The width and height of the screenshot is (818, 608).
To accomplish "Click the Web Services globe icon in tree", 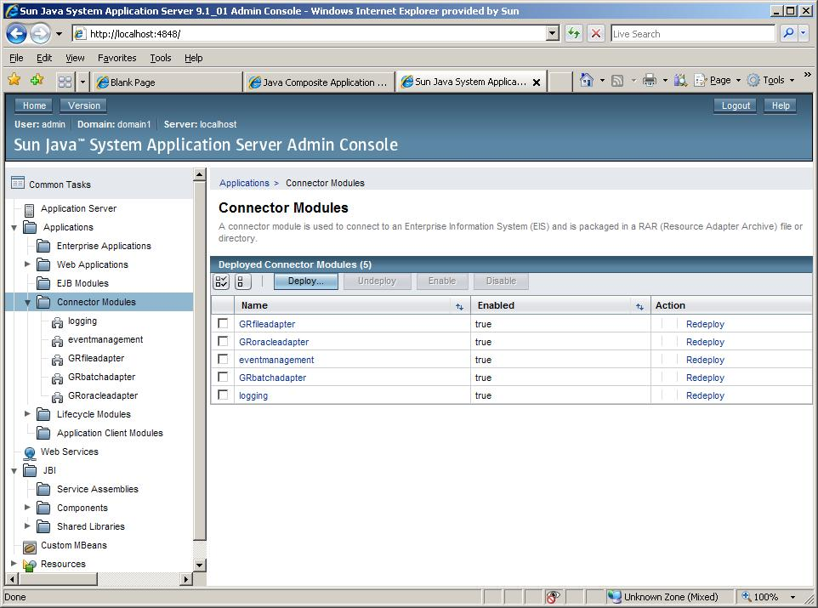I will (30, 452).
